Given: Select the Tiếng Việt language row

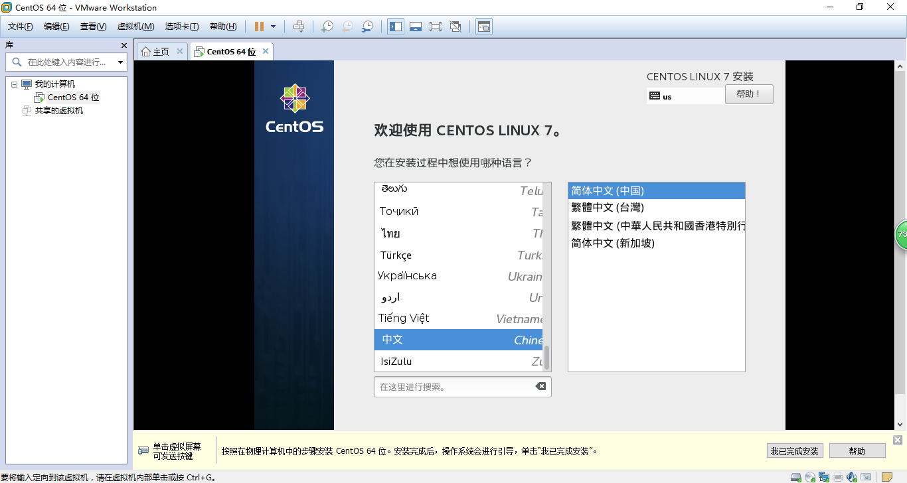Looking at the screenshot, I should 458,318.
